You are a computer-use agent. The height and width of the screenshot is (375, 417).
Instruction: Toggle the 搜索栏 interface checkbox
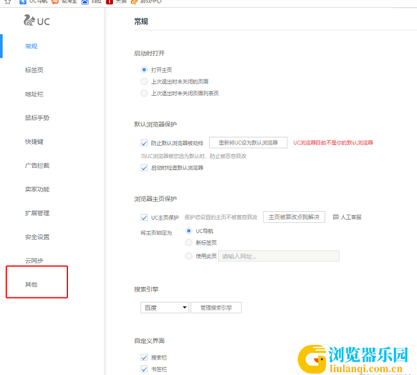click(144, 358)
